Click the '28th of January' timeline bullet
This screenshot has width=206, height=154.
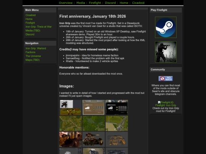pyautogui.click(x=105, y=42)
